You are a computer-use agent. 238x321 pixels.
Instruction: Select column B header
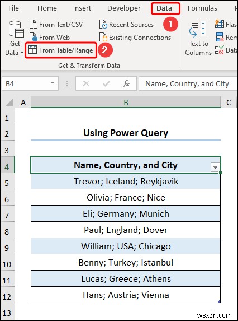pyautogui.click(x=126, y=103)
